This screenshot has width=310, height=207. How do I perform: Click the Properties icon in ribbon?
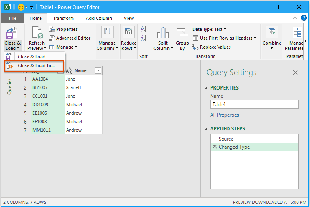click(x=52, y=29)
